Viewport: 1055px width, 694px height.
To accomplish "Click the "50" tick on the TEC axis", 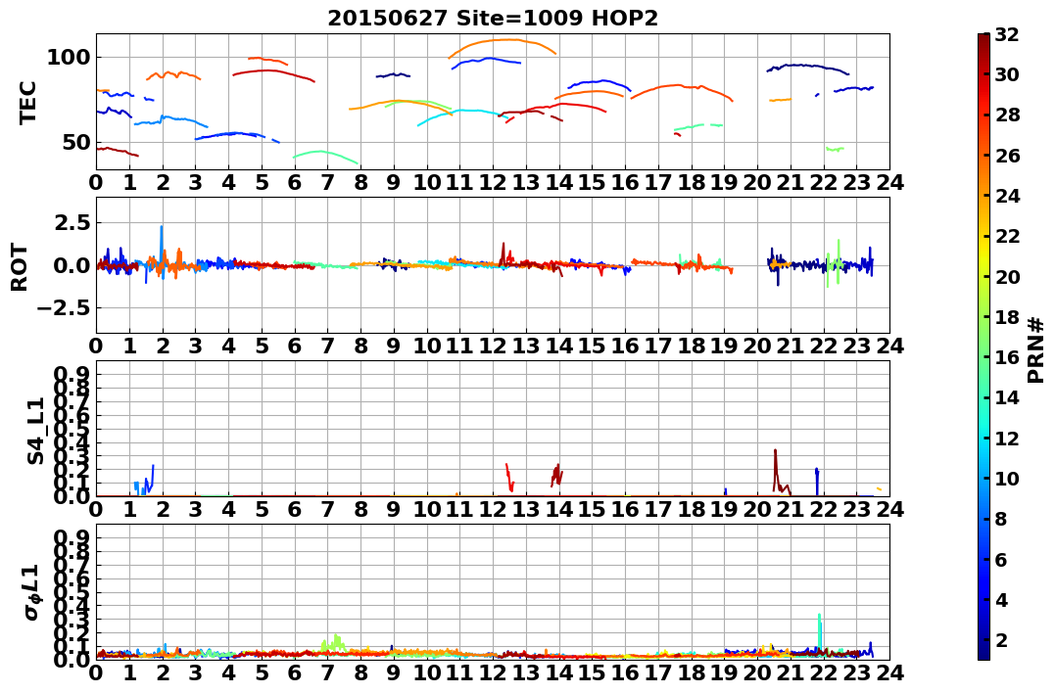I will click(x=75, y=143).
